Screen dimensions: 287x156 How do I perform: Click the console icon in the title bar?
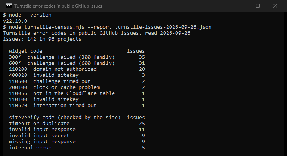pos(9,6)
